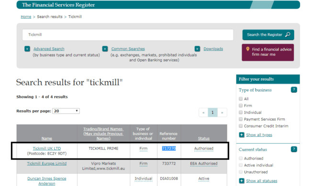Screen dimensions: 311x186
Task: Check the Individual filter checkbox
Action: [x=241, y=112]
